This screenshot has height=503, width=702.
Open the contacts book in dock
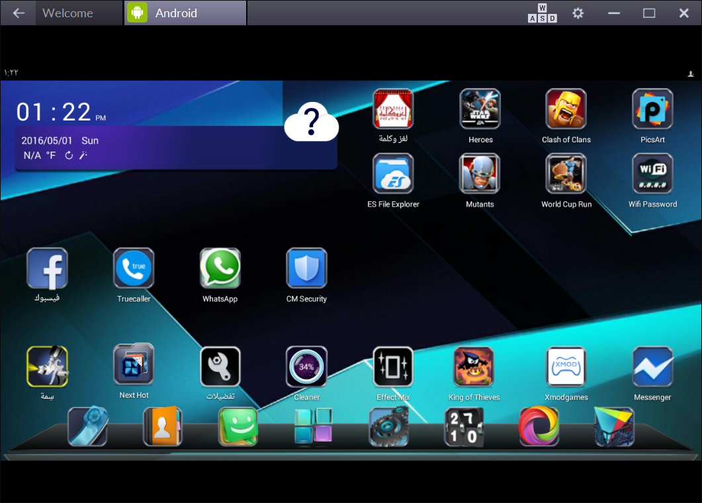163,426
